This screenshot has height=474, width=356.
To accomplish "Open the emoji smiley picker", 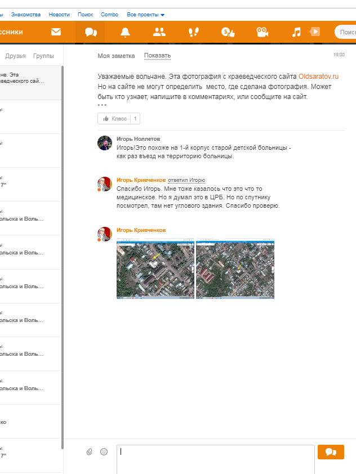I will coord(104,451).
